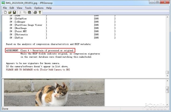Open the File menu

5,8
